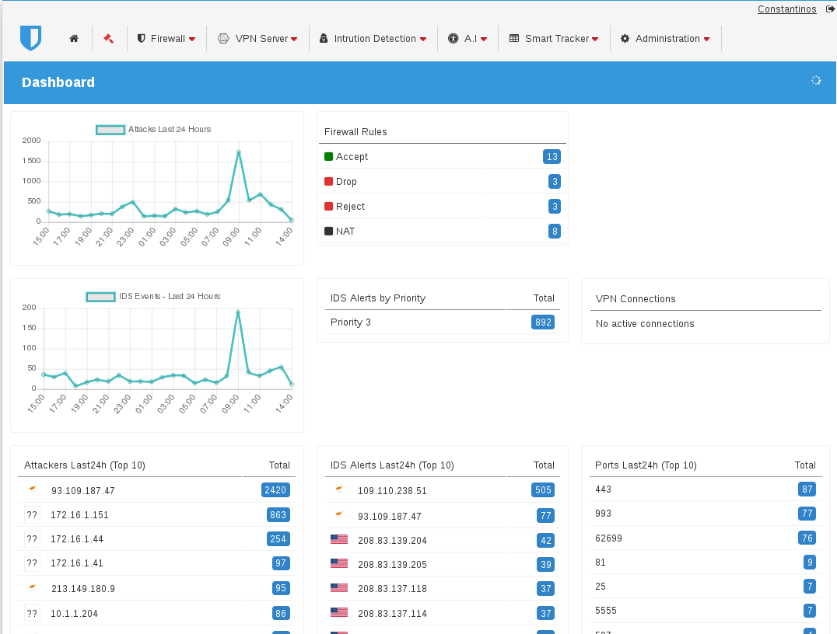Click the Dashboard loading spinner icon
The width and height of the screenshot is (837, 634).
coord(816,81)
